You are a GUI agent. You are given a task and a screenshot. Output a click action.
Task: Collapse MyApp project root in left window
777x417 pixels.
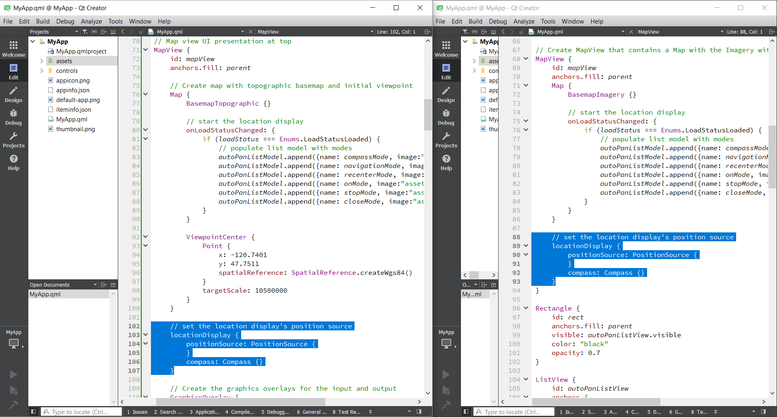pos(33,41)
